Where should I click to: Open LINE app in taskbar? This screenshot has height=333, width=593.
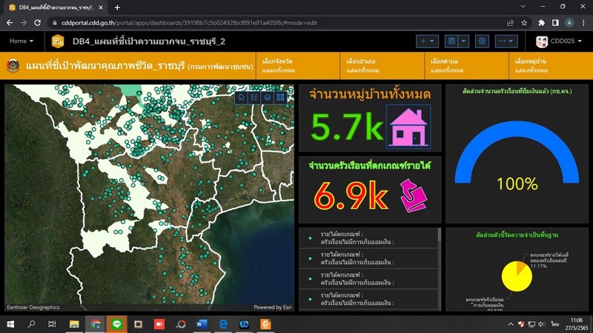[x=116, y=324]
